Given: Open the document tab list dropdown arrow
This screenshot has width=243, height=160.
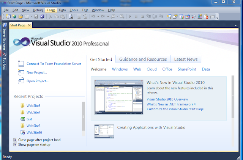Looking at the screenshot, I should 235,25.
